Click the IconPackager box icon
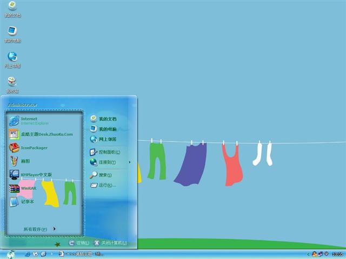 (14, 147)
